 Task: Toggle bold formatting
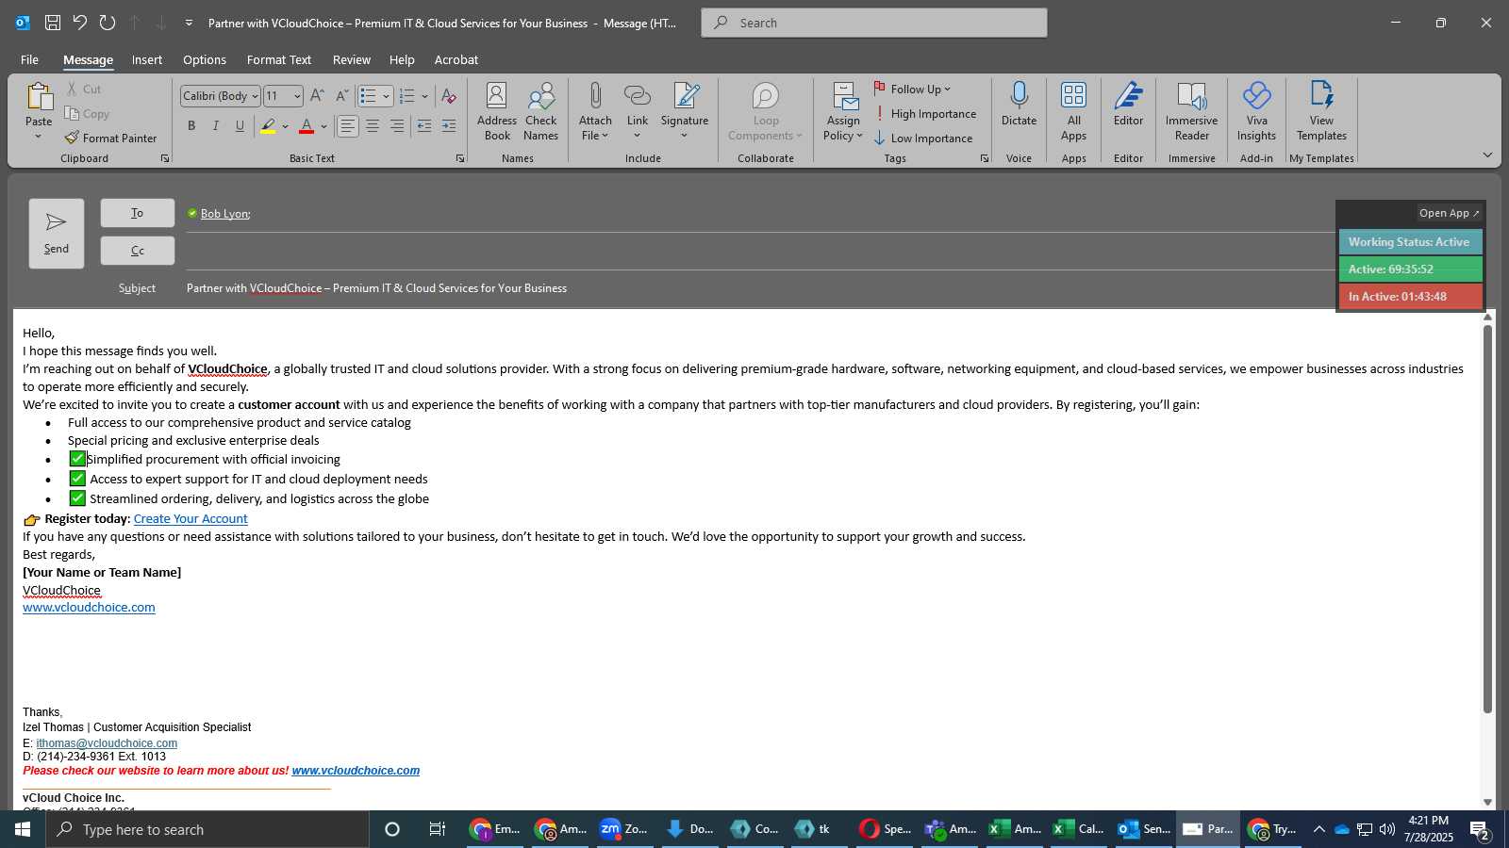[x=191, y=126]
